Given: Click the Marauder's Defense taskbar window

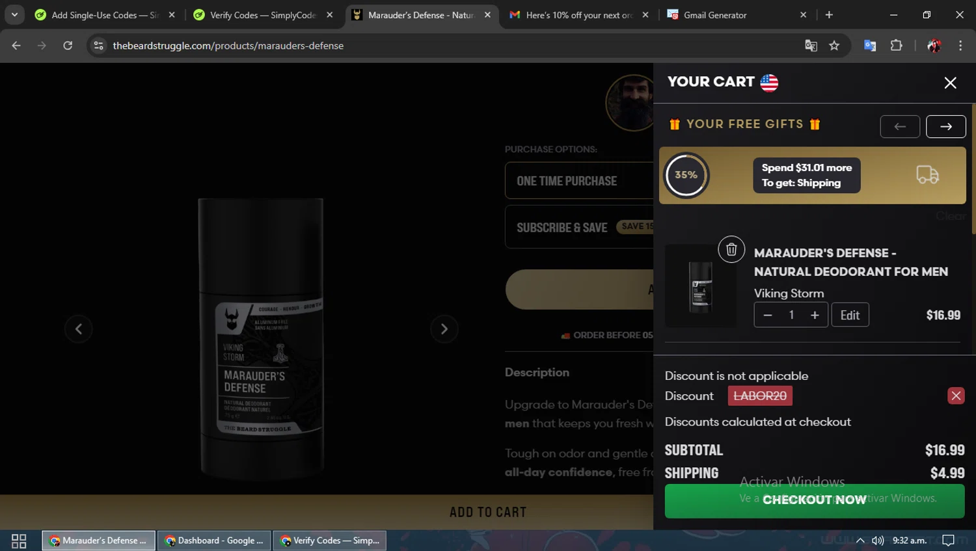Looking at the screenshot, I should (x=99, y=541).
